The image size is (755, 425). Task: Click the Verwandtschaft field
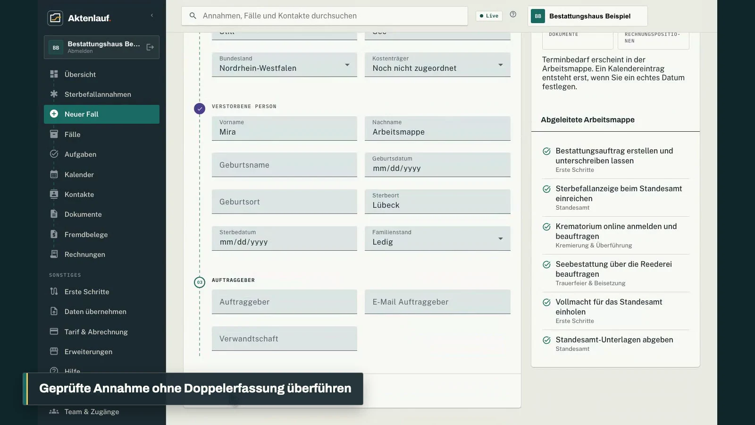pyautogui.click(x=285, y=339)
